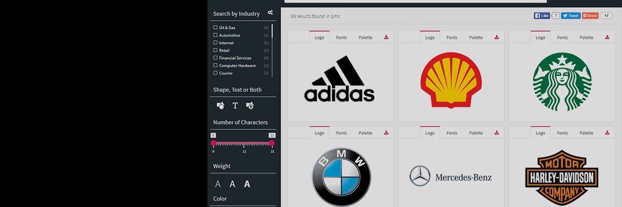Open the Fonts tab on Starbucks card

click(x=562, y=37)
